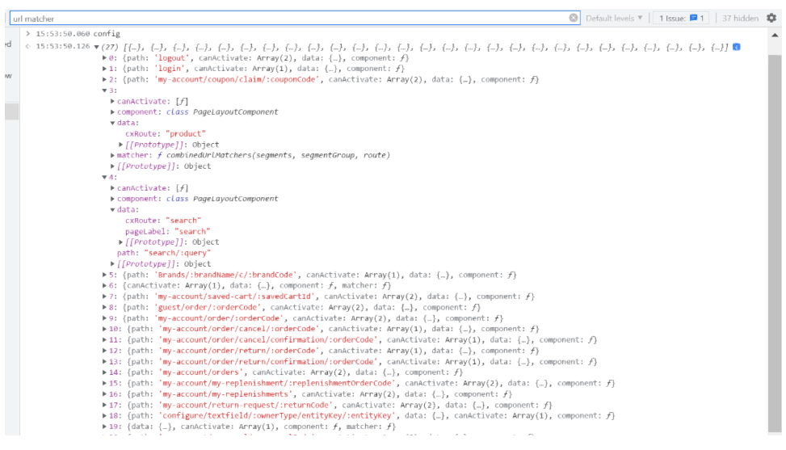Open the 1 Issue indicator
Screen dimensions: 786x450
[681, 18]
